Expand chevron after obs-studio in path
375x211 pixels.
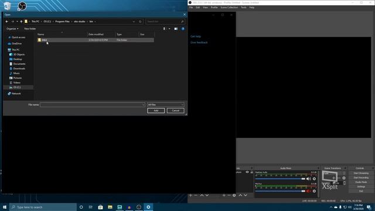coord(87,22)
